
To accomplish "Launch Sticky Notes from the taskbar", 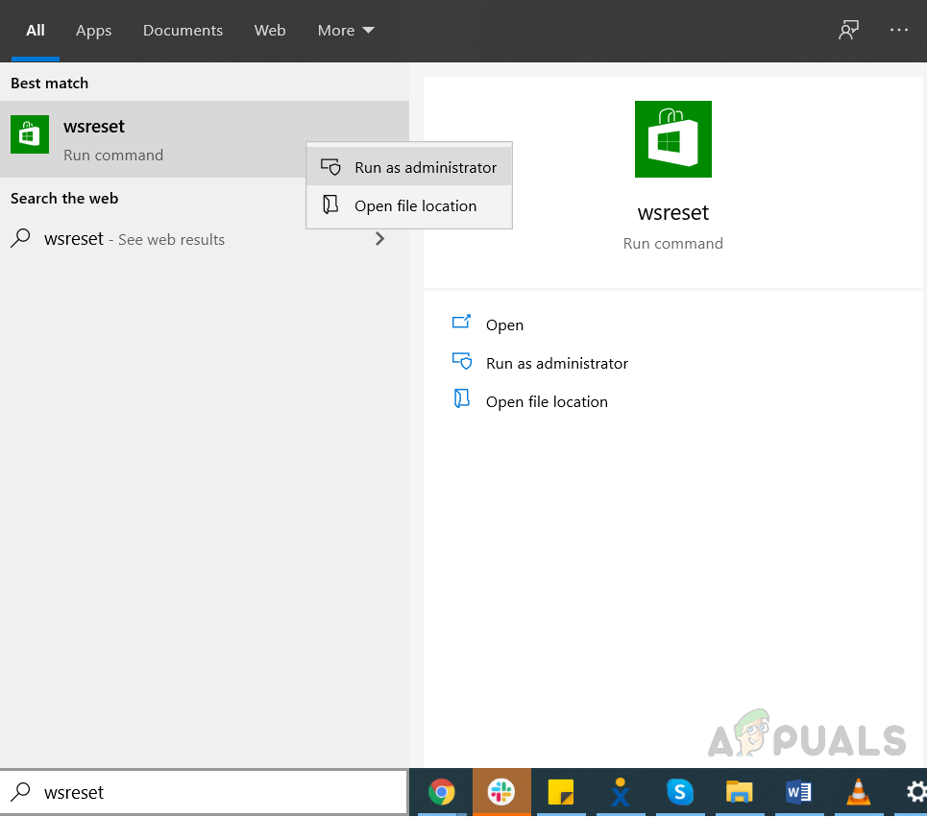I will click(x=560, y=792).
